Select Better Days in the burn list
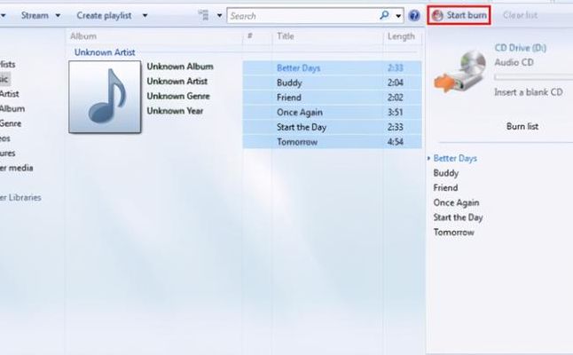Image resolution: width=573 pixels, height=355 pixels. click(455, 158)
